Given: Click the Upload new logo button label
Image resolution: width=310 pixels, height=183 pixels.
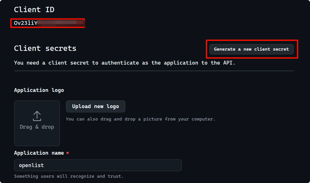Looking at the screenshot, I should (95, 106).
